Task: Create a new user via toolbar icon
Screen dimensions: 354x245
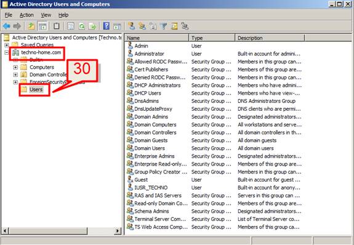Action: pos(131,26)
